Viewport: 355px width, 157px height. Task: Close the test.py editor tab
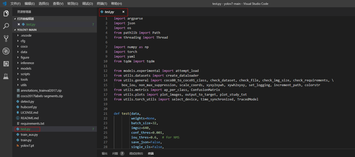123,12
